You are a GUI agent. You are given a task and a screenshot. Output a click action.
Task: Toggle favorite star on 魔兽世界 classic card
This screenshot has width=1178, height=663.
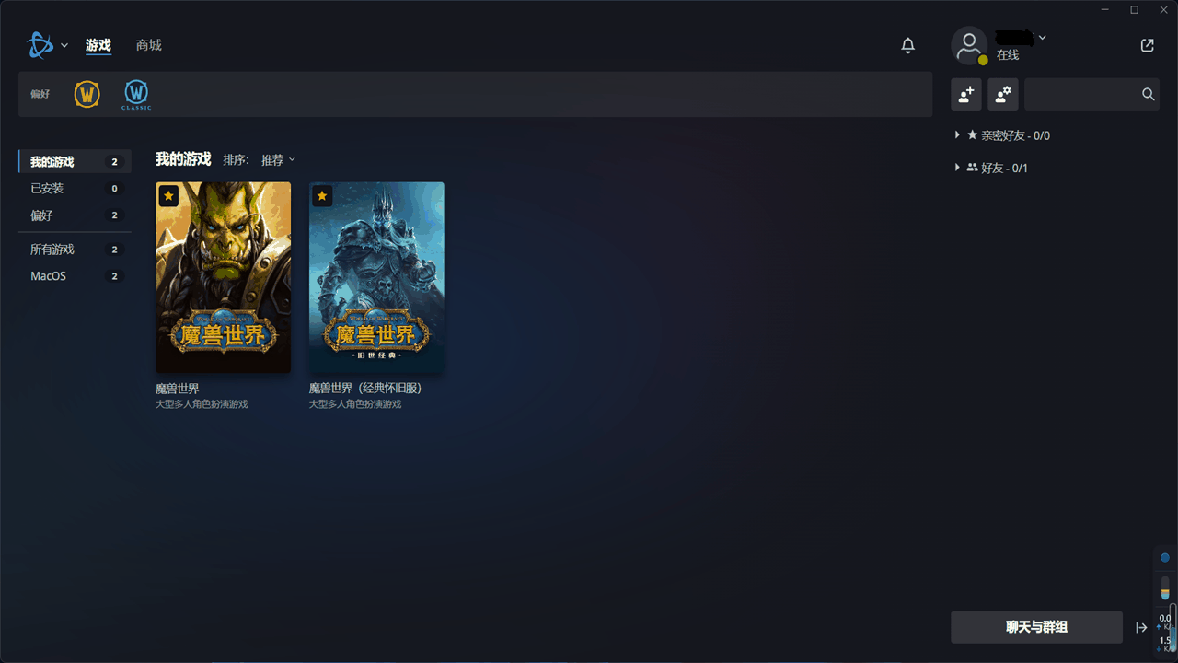(321, 195)
